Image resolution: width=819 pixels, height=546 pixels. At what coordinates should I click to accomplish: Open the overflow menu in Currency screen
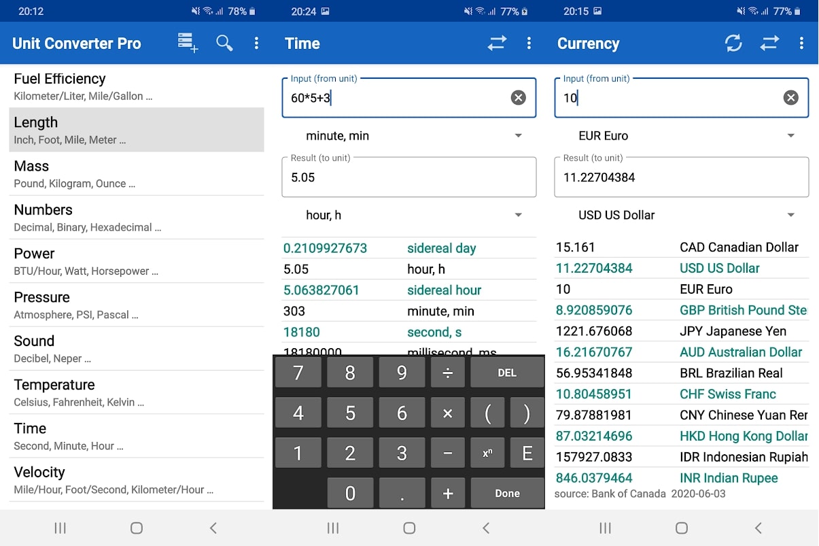802,43
